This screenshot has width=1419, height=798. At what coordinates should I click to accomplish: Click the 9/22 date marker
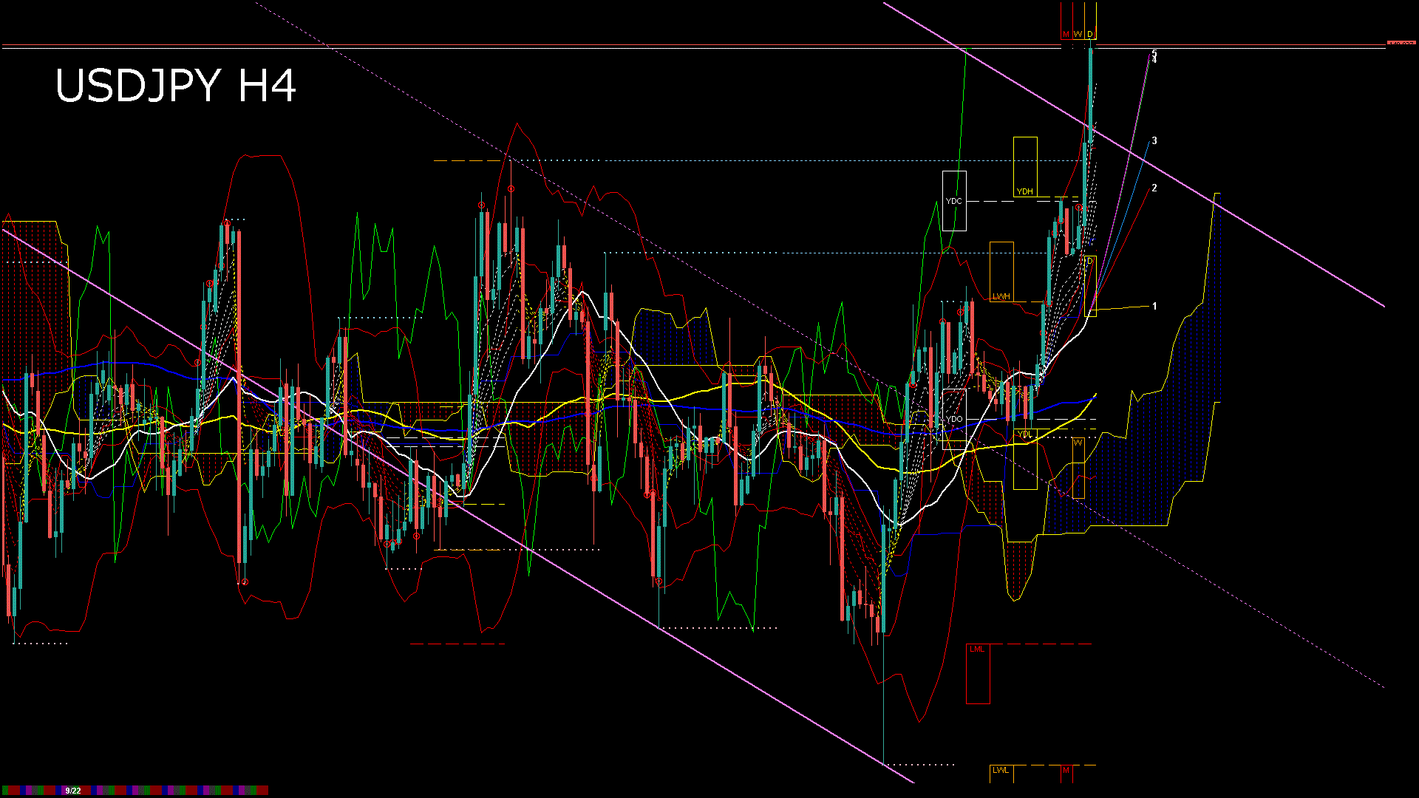(x=73, y=791)
